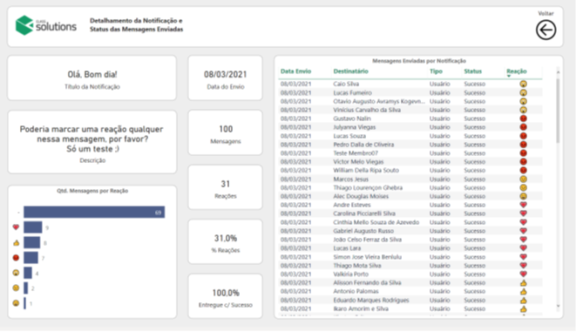Click heart emoji in reaction chart
This screenshot has width=576, height=332.
pyautogui.click(x=16, y=227)
